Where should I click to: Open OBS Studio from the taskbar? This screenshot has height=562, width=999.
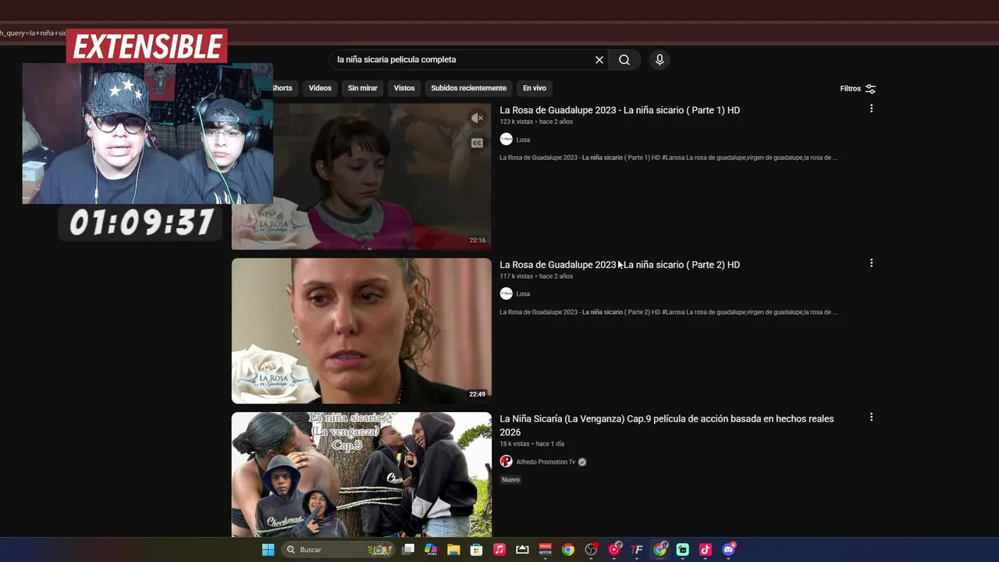(x=592, y=550)
